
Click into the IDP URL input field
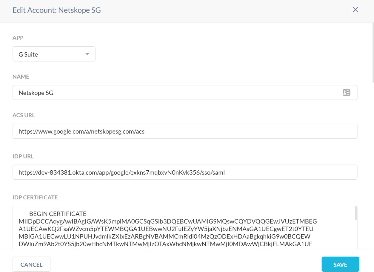(184, 172)
